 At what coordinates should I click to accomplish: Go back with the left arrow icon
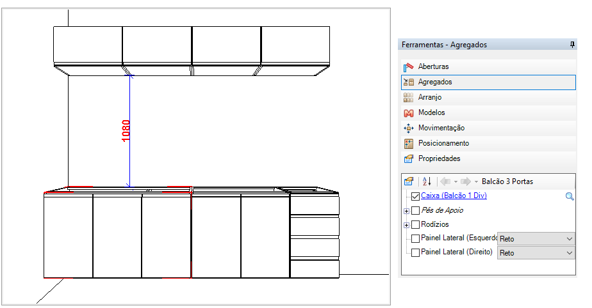(445, 181)
